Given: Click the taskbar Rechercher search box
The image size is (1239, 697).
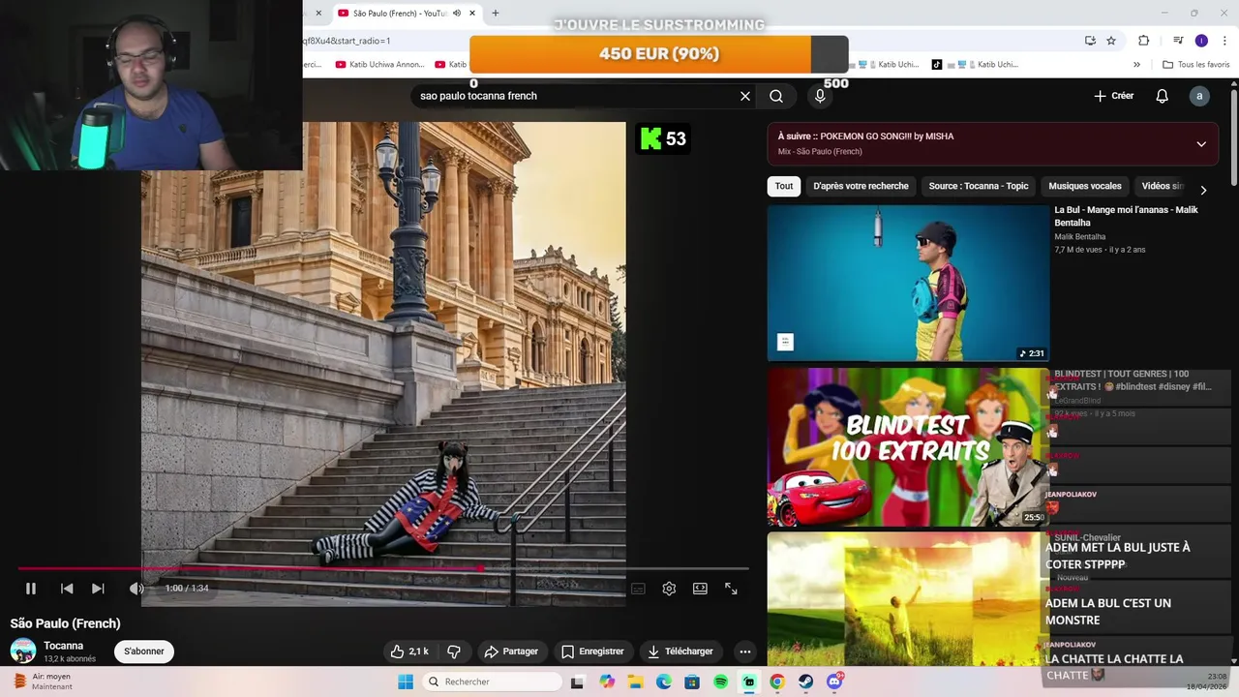Looking at the screenshot, I should point(492,682).
